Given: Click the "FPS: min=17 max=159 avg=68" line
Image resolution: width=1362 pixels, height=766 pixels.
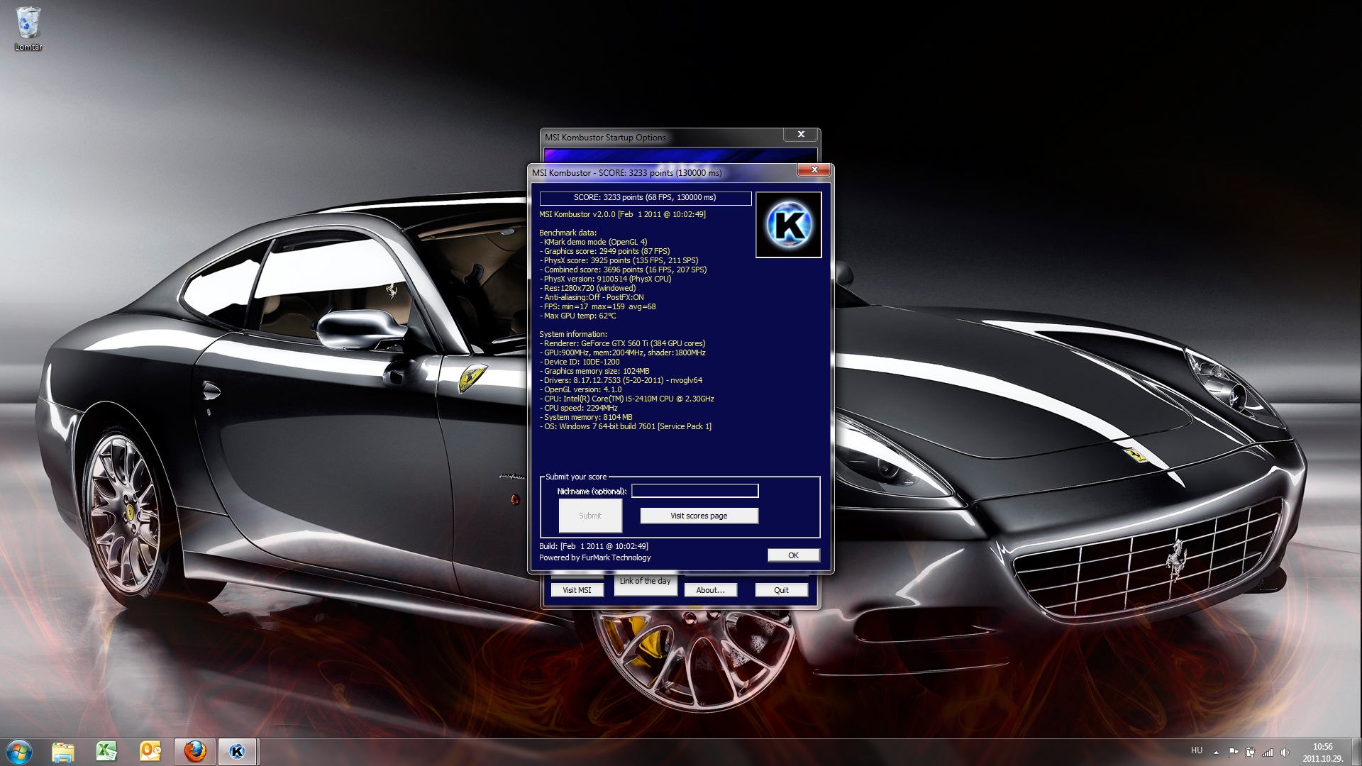Looking at the screenshot, I should [597, 306].
